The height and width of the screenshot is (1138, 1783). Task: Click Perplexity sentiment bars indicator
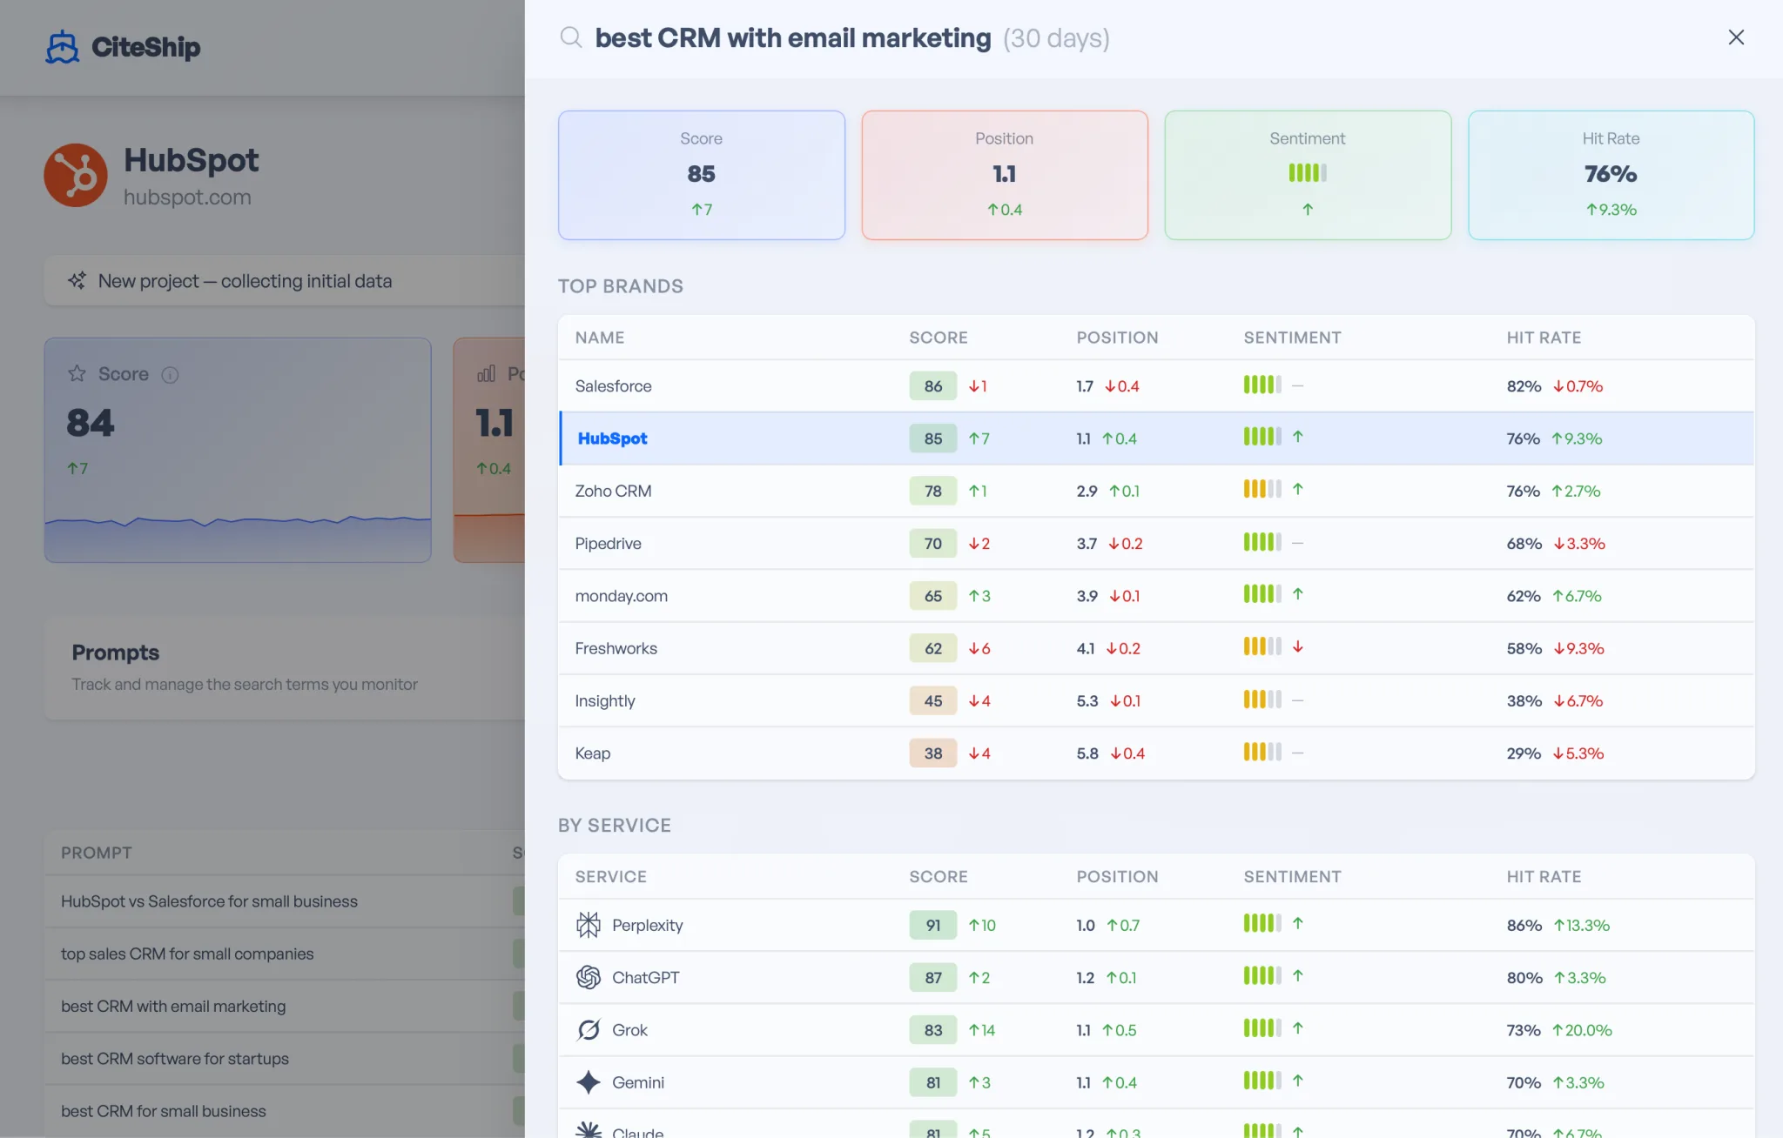click(x=1262, y=923)
